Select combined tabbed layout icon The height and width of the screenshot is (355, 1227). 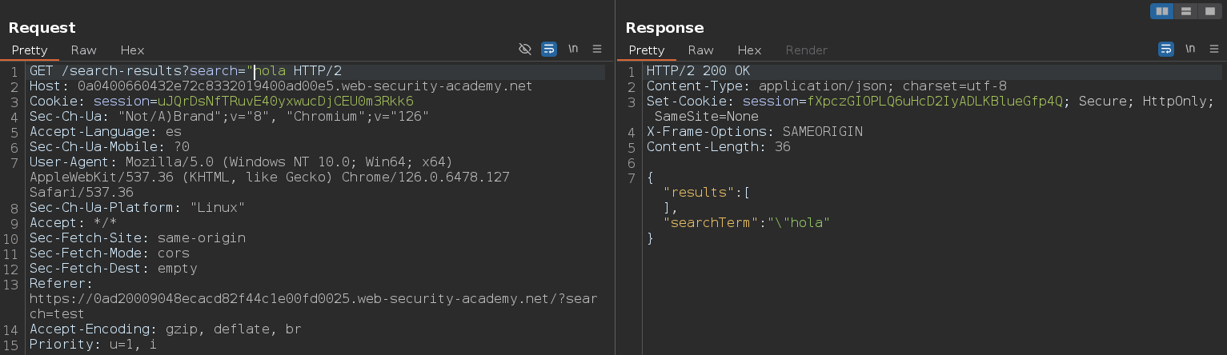1209,11
